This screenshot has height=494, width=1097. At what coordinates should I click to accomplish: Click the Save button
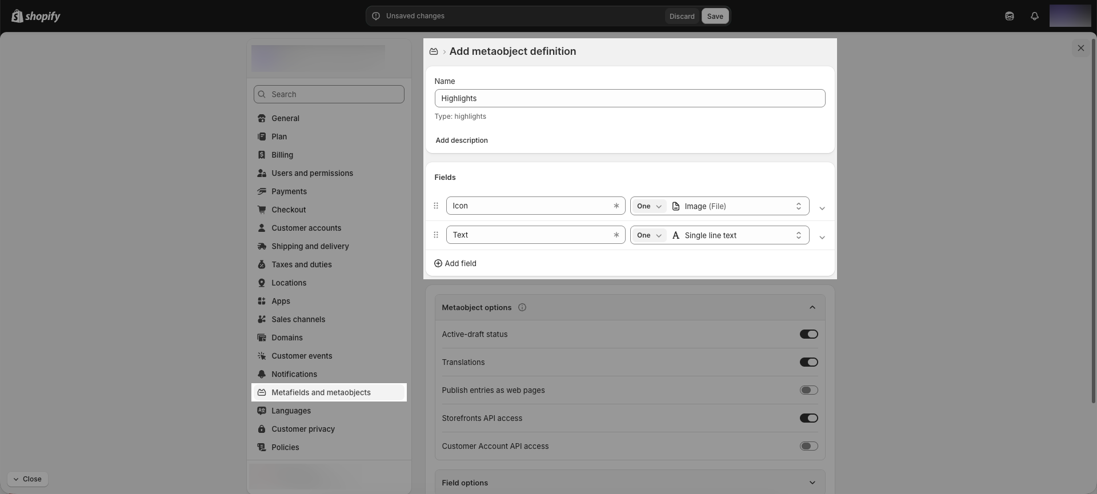coord(715,16)
